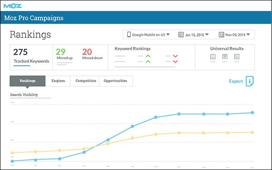Expand the Nov 09, 2015 date dropdown

pyautogui.click(x=234, y=35)
